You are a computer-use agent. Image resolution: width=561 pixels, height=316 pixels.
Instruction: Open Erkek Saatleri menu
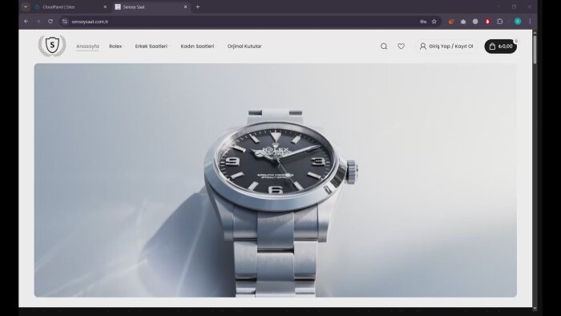(151, 47)
